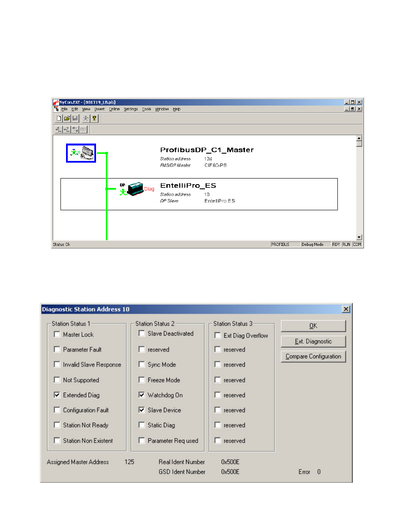This screenshot has width=409, height=530.
Task: Click the FDD toolbar icon
Action: [x=83, y=130]
